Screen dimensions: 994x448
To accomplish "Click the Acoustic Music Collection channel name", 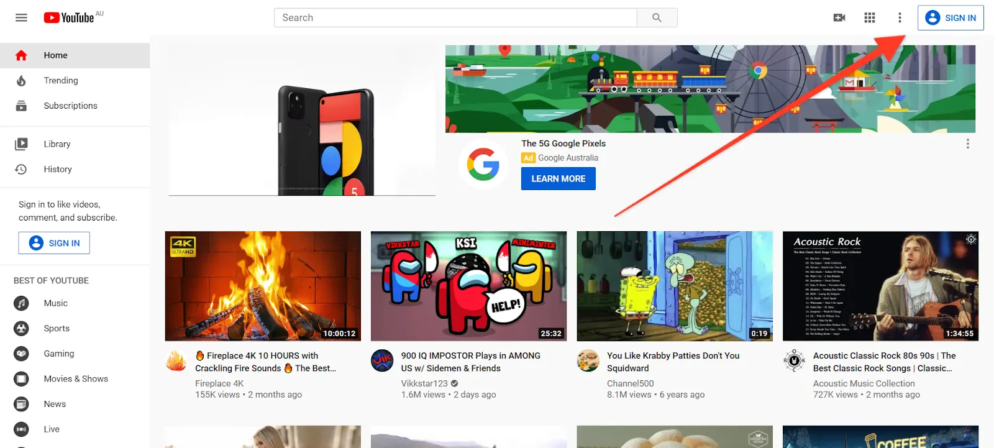I will 864,383.
